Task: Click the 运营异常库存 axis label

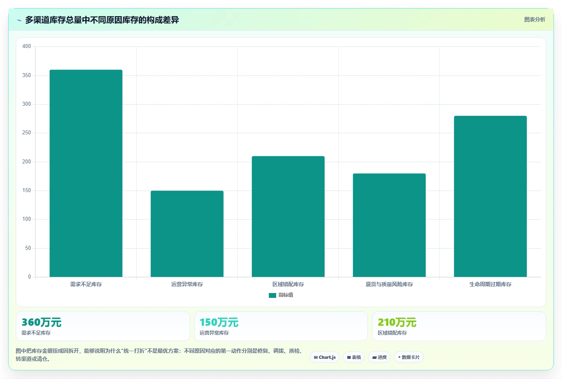Action: 187,284
